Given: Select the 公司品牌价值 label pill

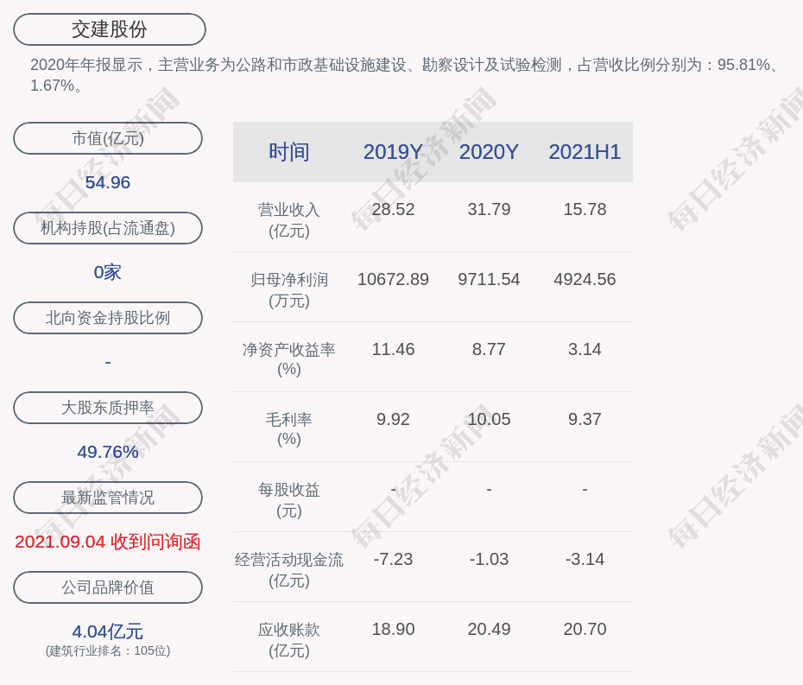Looking at the screenshot, I should (x=108, y=587).
